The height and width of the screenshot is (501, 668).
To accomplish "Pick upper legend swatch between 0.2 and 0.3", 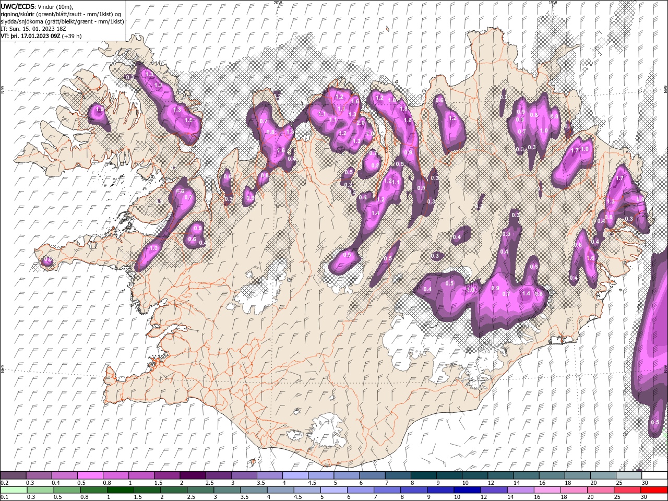I will pyautogui.click(x=13, y=475).
